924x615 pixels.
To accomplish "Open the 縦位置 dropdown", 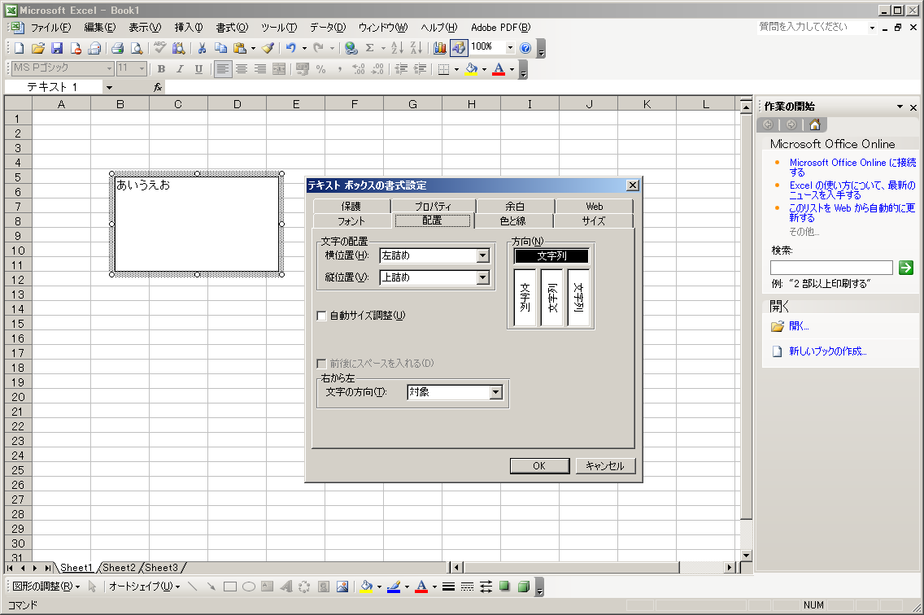I will click(x=482, y=278).
